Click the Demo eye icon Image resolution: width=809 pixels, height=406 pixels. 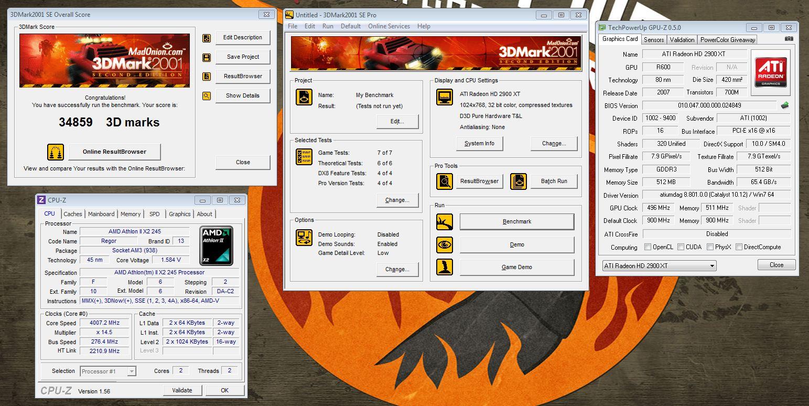[x=445, y=245]
